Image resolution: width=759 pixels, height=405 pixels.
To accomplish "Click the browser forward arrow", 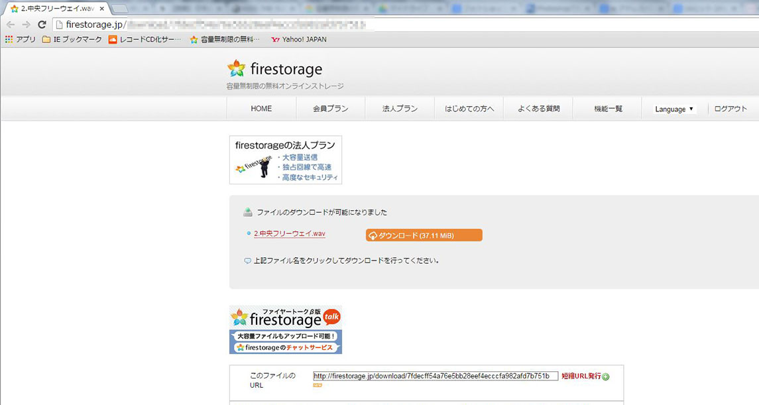I will coord(26,25).
